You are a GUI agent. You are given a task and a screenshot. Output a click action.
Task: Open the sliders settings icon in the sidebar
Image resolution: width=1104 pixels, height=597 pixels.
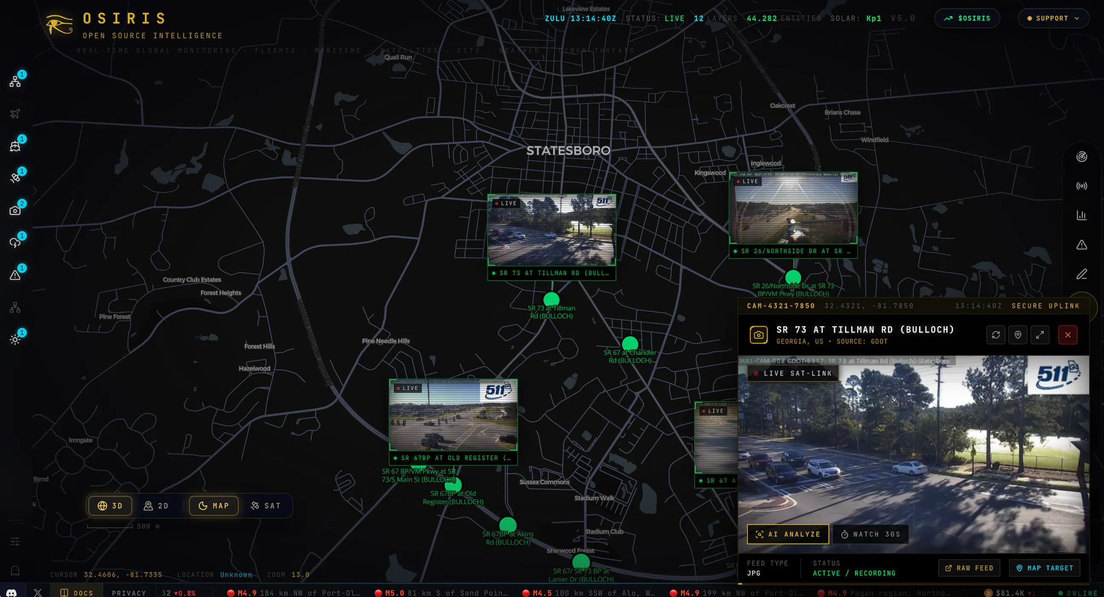(15, 541)
